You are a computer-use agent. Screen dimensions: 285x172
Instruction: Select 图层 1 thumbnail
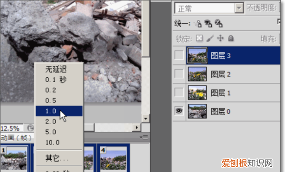click(x=197, y=92)
